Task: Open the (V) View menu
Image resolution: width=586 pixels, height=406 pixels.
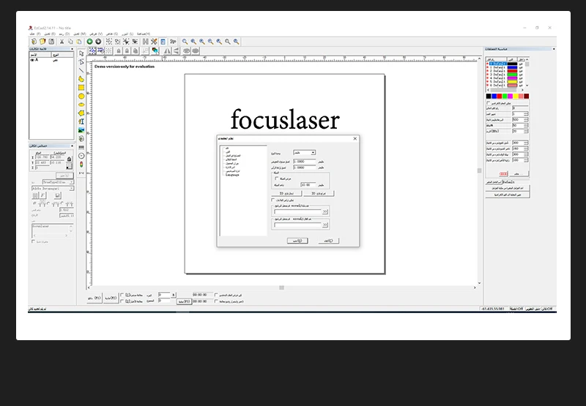Action: [x=96, y=34]
